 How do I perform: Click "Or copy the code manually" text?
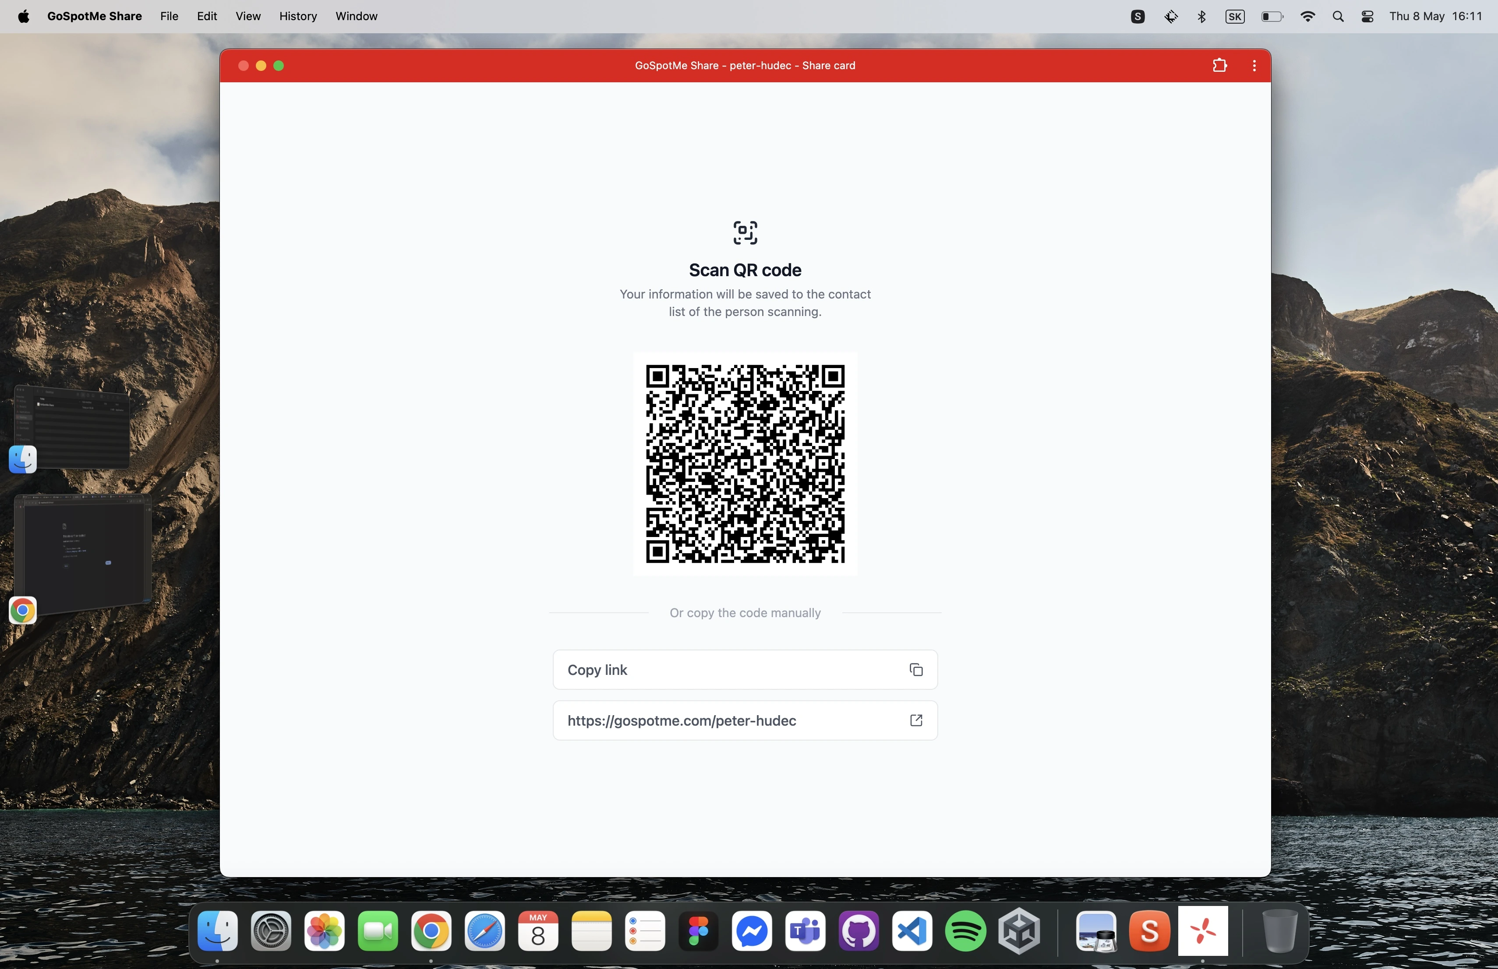745,612
